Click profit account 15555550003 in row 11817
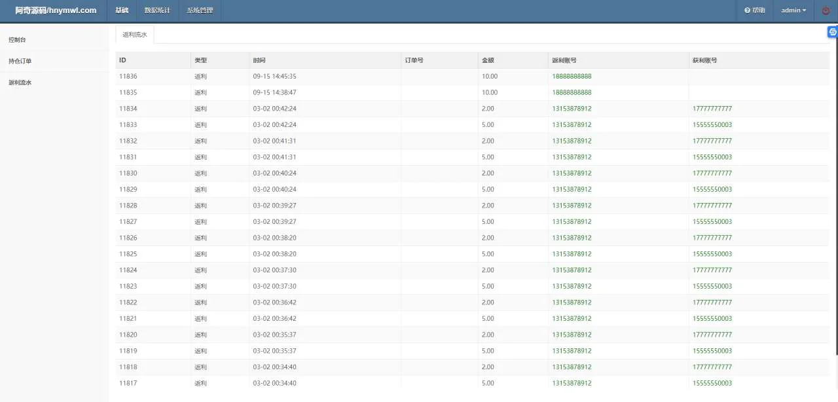 [712, 383]
